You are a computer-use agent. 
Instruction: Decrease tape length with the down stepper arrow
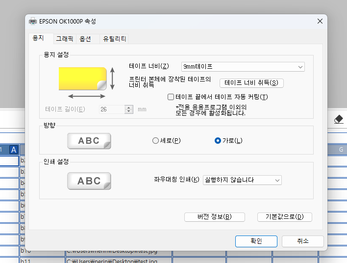[128, 111]
